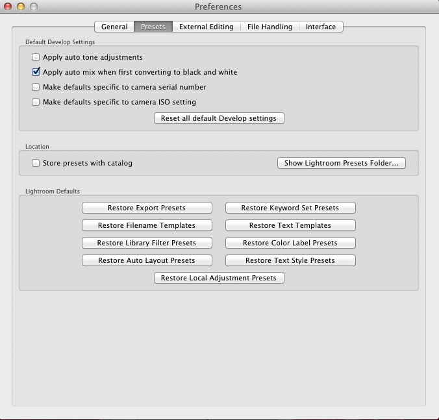Select the File Handling tab
Viewport: 439px width, 420px height.
270,27
